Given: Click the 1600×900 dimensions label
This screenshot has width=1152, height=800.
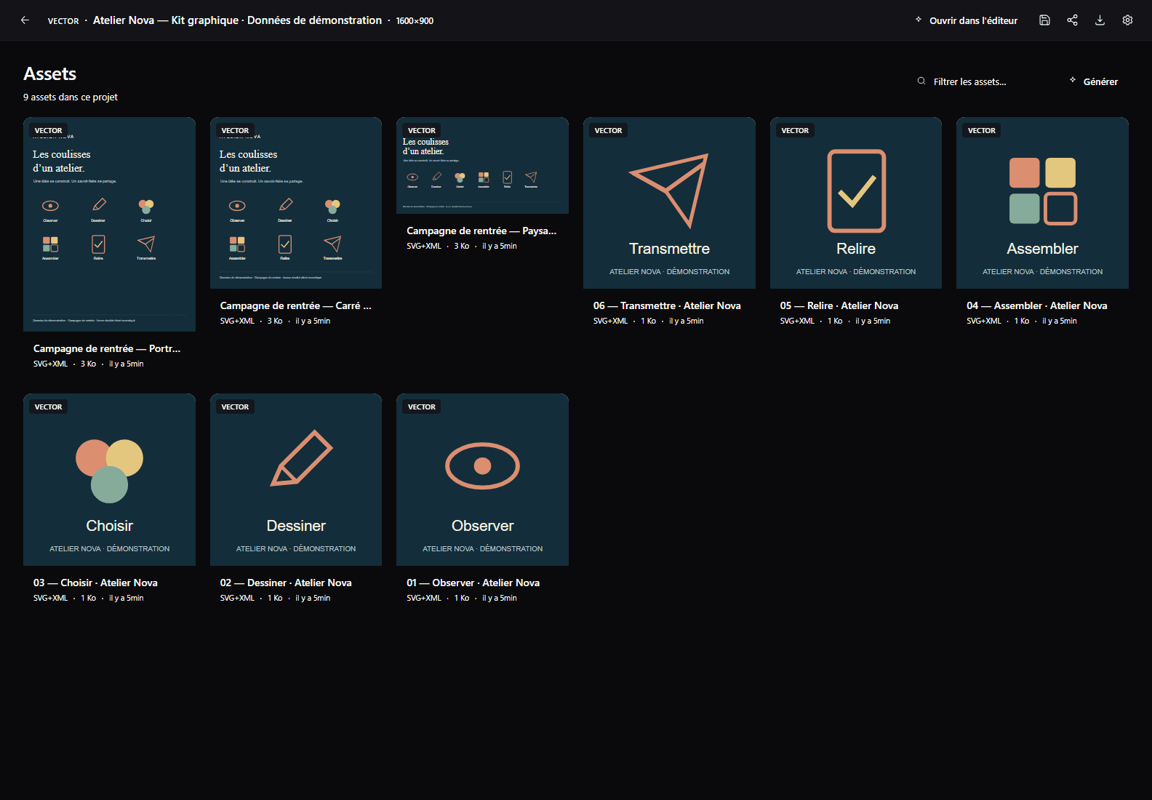Looking at the screenshot, I should point(415,21).
